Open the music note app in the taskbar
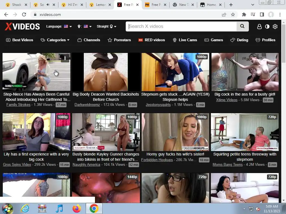The image size is (286, 214). [59, 208]
